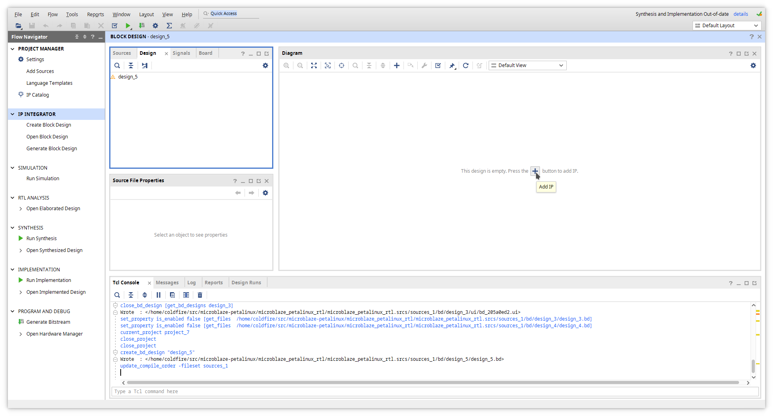Regenerate layout in Diagram toolbar
This screenshot has width=773, height=416.
click(x=466, y=65)
